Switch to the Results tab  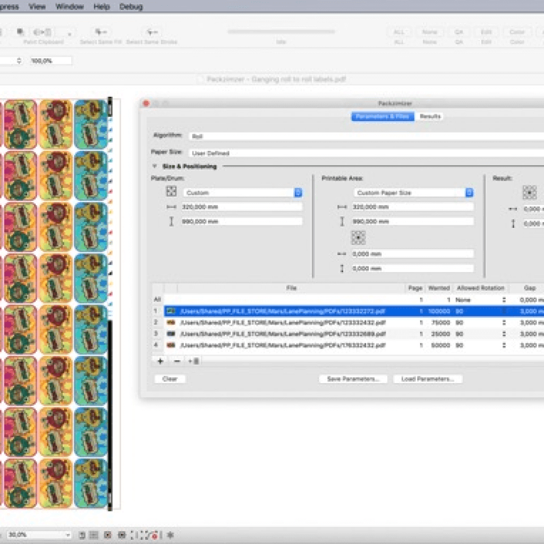429,116
